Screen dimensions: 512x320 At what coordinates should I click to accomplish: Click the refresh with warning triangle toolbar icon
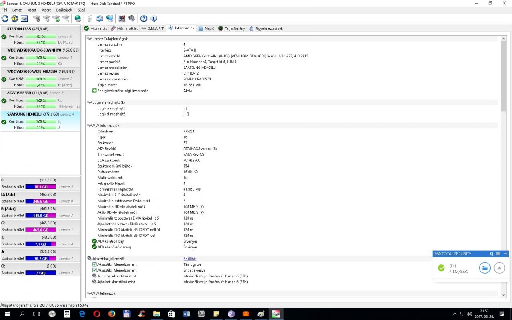(x=15, y=19)
